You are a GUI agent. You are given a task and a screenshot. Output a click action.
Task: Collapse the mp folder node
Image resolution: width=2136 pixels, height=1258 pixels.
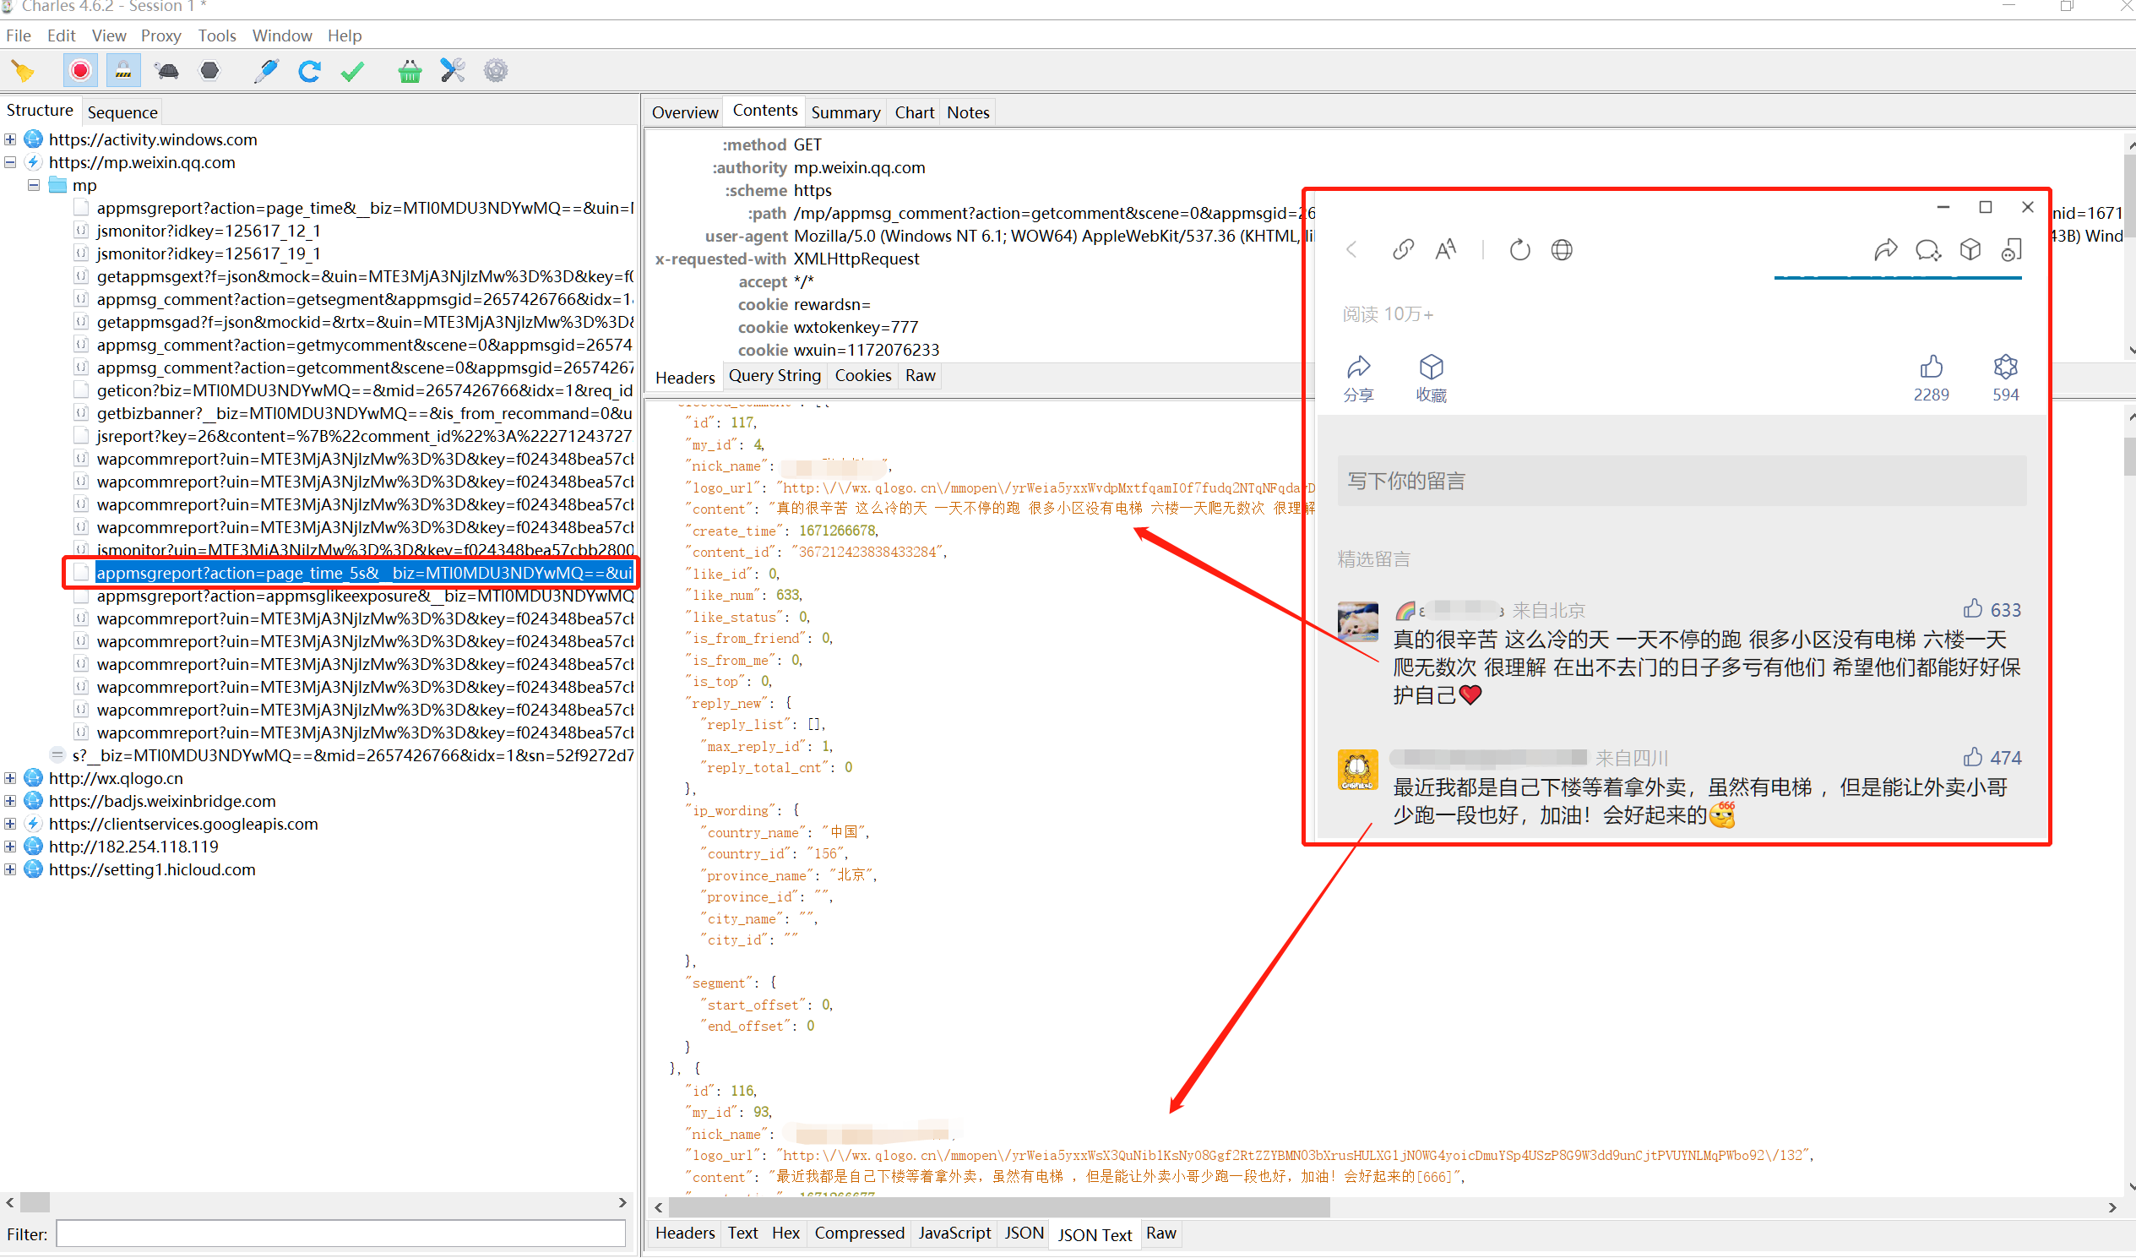click(34, 185)
